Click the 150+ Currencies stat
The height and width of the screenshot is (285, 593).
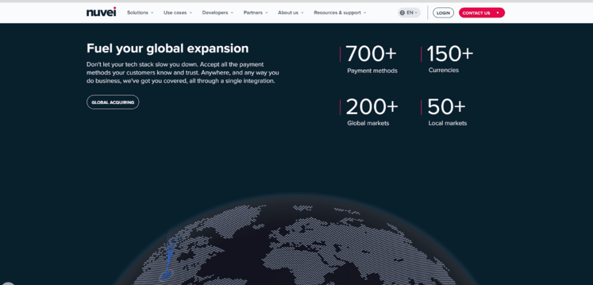click(449, 60)
